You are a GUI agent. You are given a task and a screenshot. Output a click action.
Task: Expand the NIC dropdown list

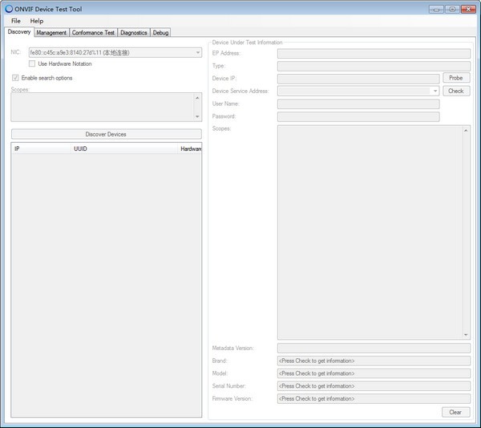pos(197,52)
